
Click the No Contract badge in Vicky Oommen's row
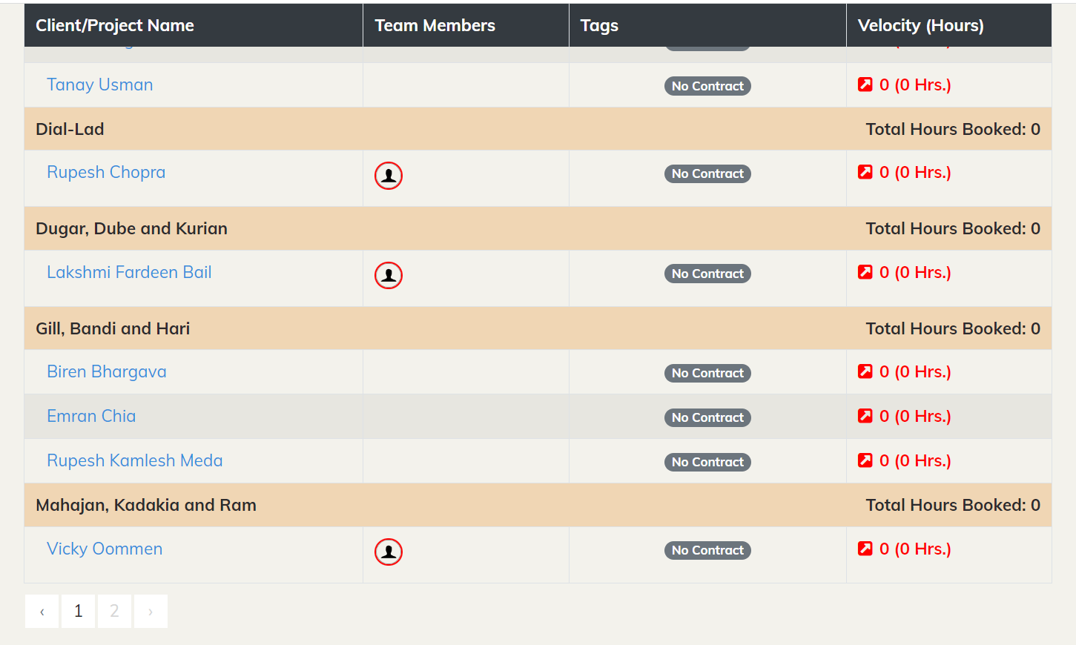coord(707,550)
